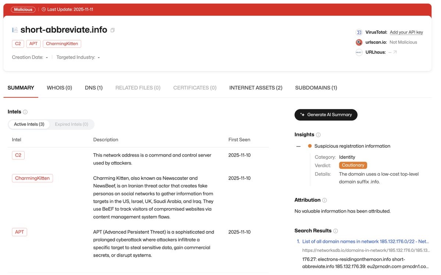Open the Search Results info icon
Image resolution: width=441 pixels, height=275 pixels.
tap(336, 231)
